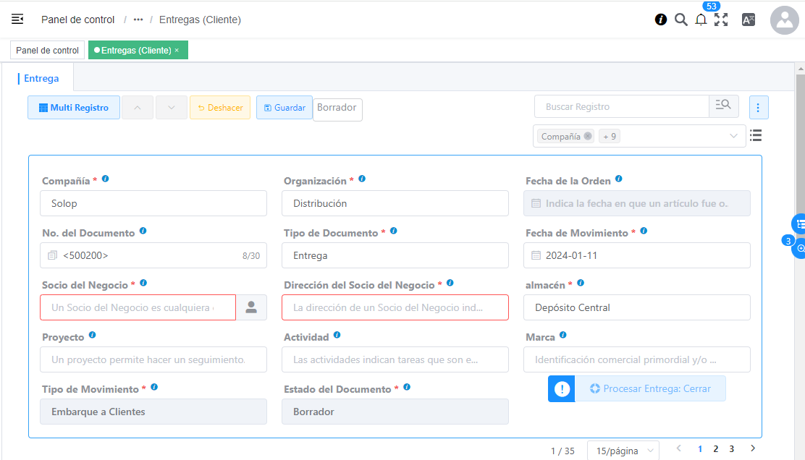Open the notifications bell icon
This screenshot has height=460, width=805.
701,20
